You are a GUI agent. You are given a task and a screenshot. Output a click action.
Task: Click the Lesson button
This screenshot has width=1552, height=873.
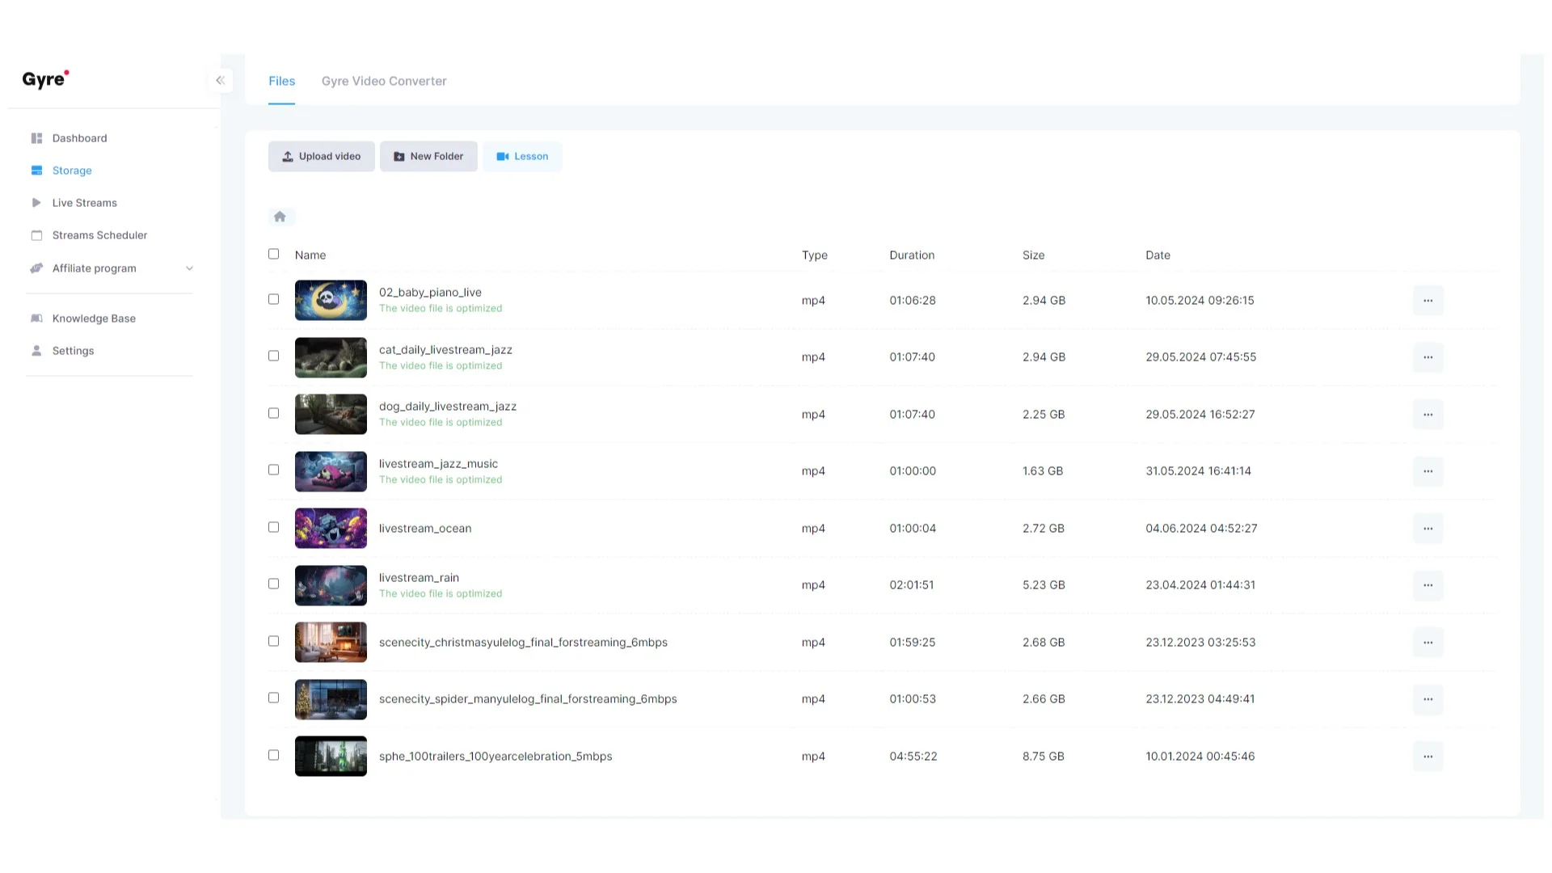coord(522,156)
